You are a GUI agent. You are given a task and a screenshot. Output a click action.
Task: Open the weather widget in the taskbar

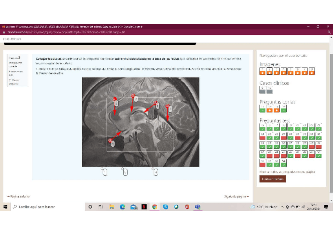pyautogui.click(x=264, y=207)
